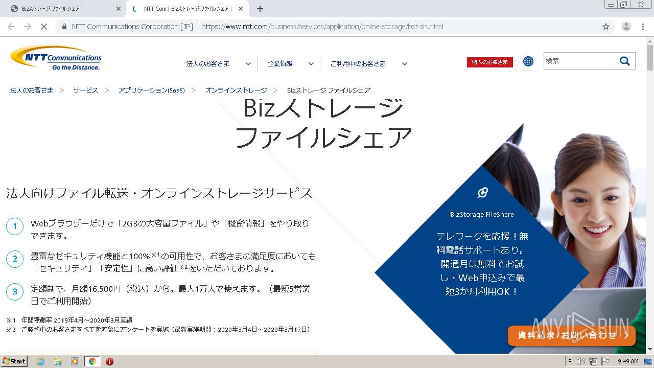Go forward one page
This screenshot has width=654, height=368.
pyautogui.click(x=28, y=27)
